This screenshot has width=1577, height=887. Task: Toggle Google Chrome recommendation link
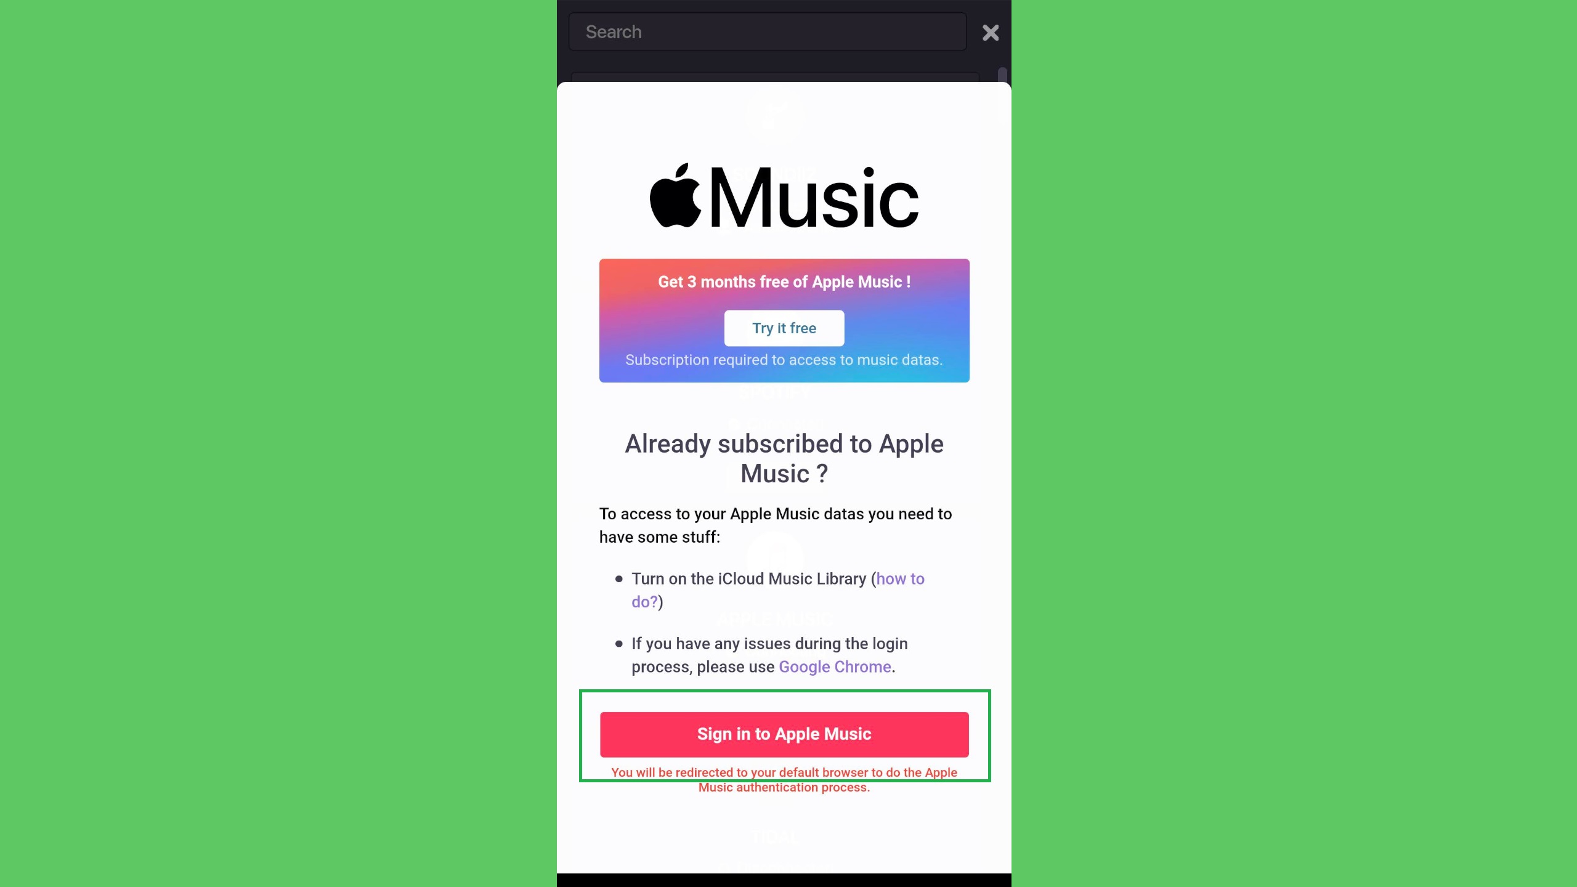click(x=834, y=666)
